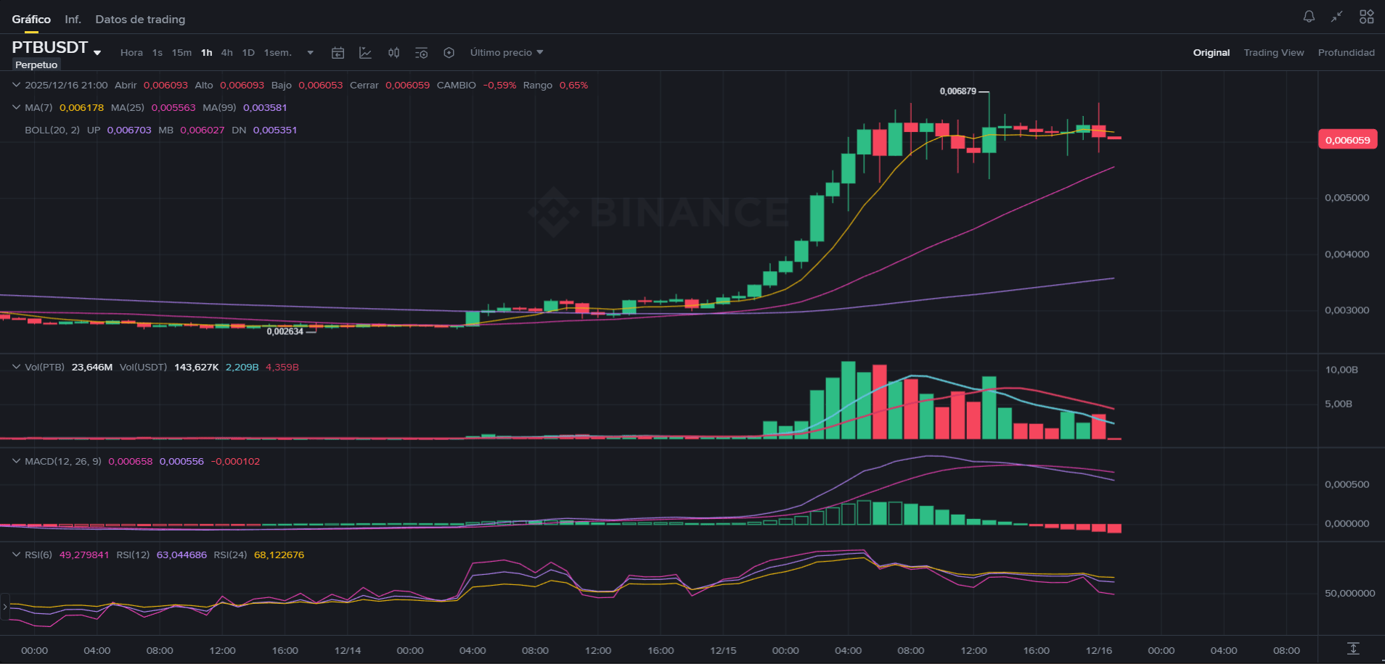Screen dimensions: 1385x664
Task: Click the collapse chart arrows icon
Action: click(x=1337, y=17)
